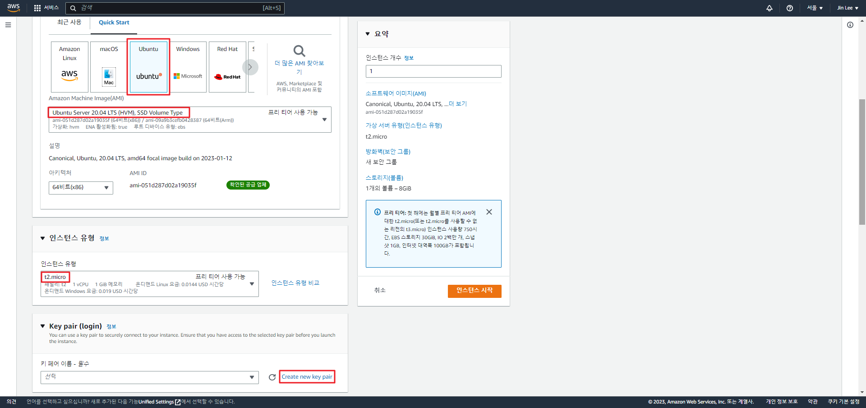Click 정보 link next to 인스턴스 유형 heading
The width and height of the screenshot is (866, 408).
104,238
